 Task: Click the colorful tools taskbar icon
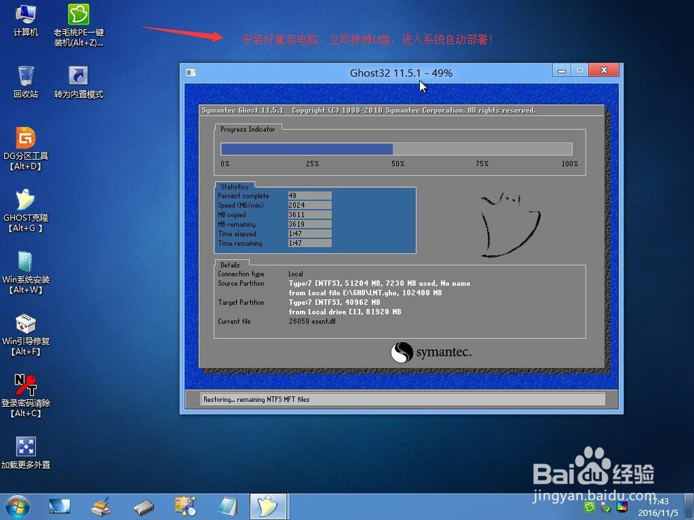pos(185,507)
